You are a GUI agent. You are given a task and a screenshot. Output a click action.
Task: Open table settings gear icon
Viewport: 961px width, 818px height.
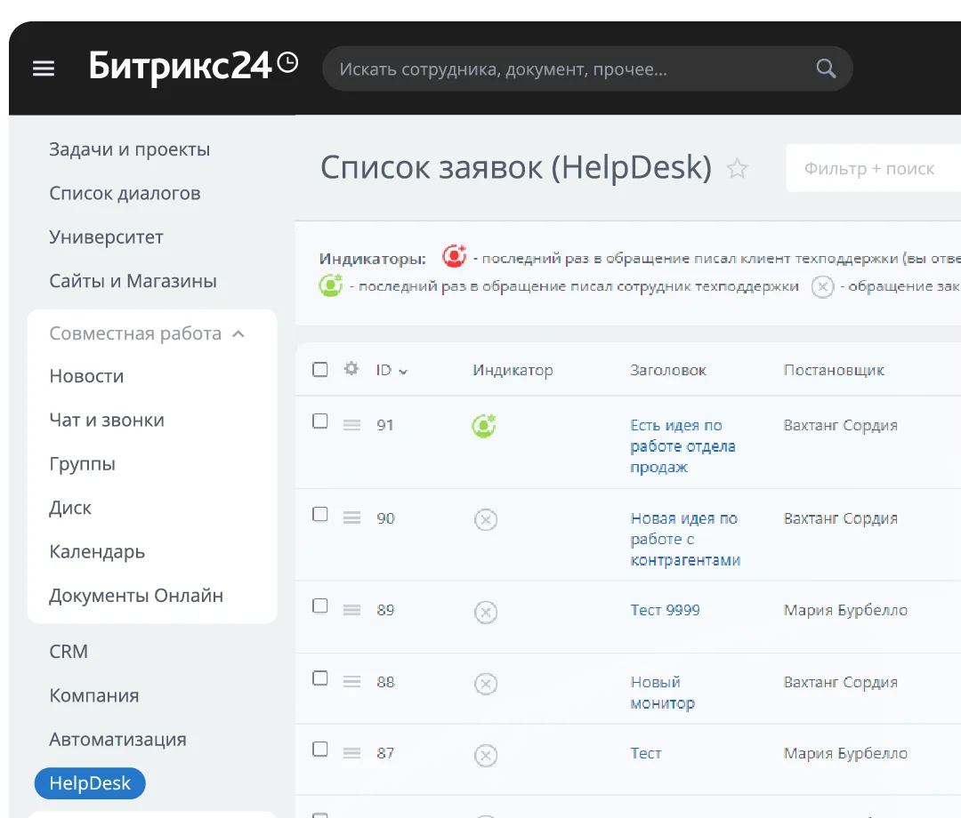coord(351,369)
